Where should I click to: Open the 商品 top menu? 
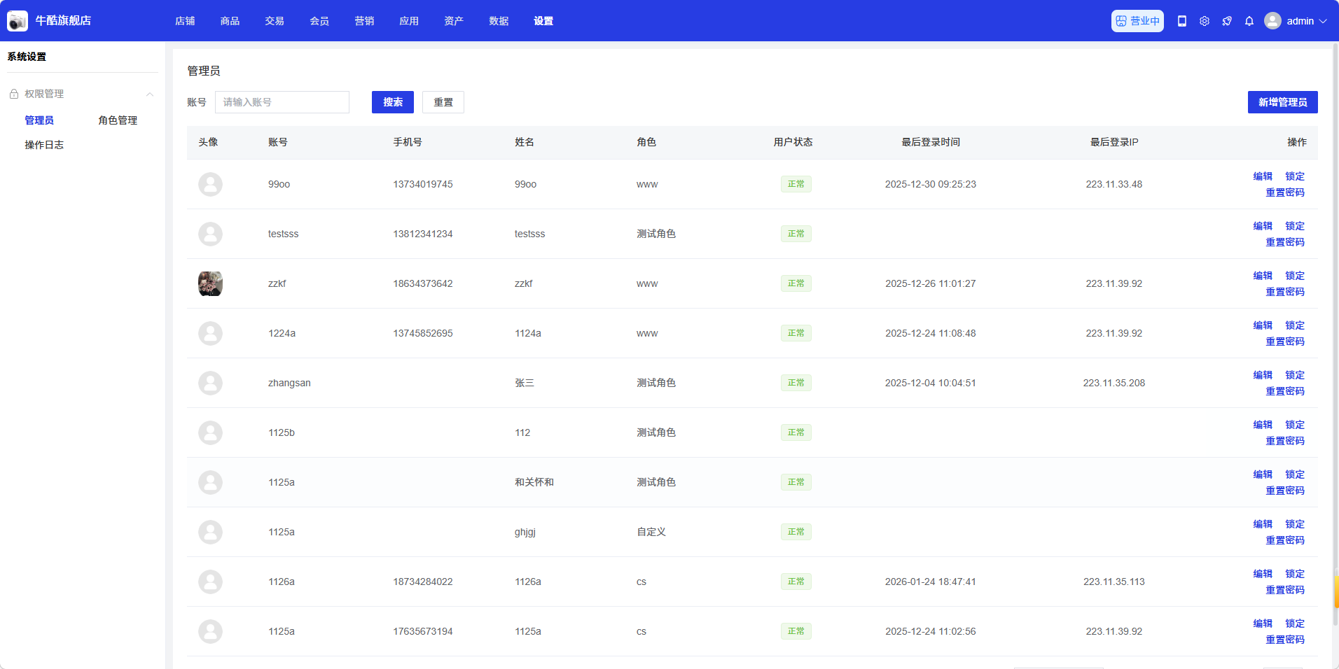pyautogui.click(x=230, y=21)
